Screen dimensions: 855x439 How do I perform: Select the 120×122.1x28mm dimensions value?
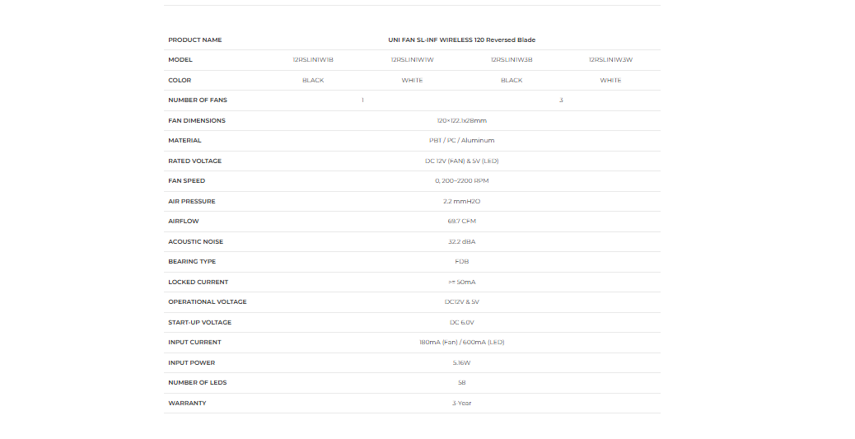click(461, 120)
